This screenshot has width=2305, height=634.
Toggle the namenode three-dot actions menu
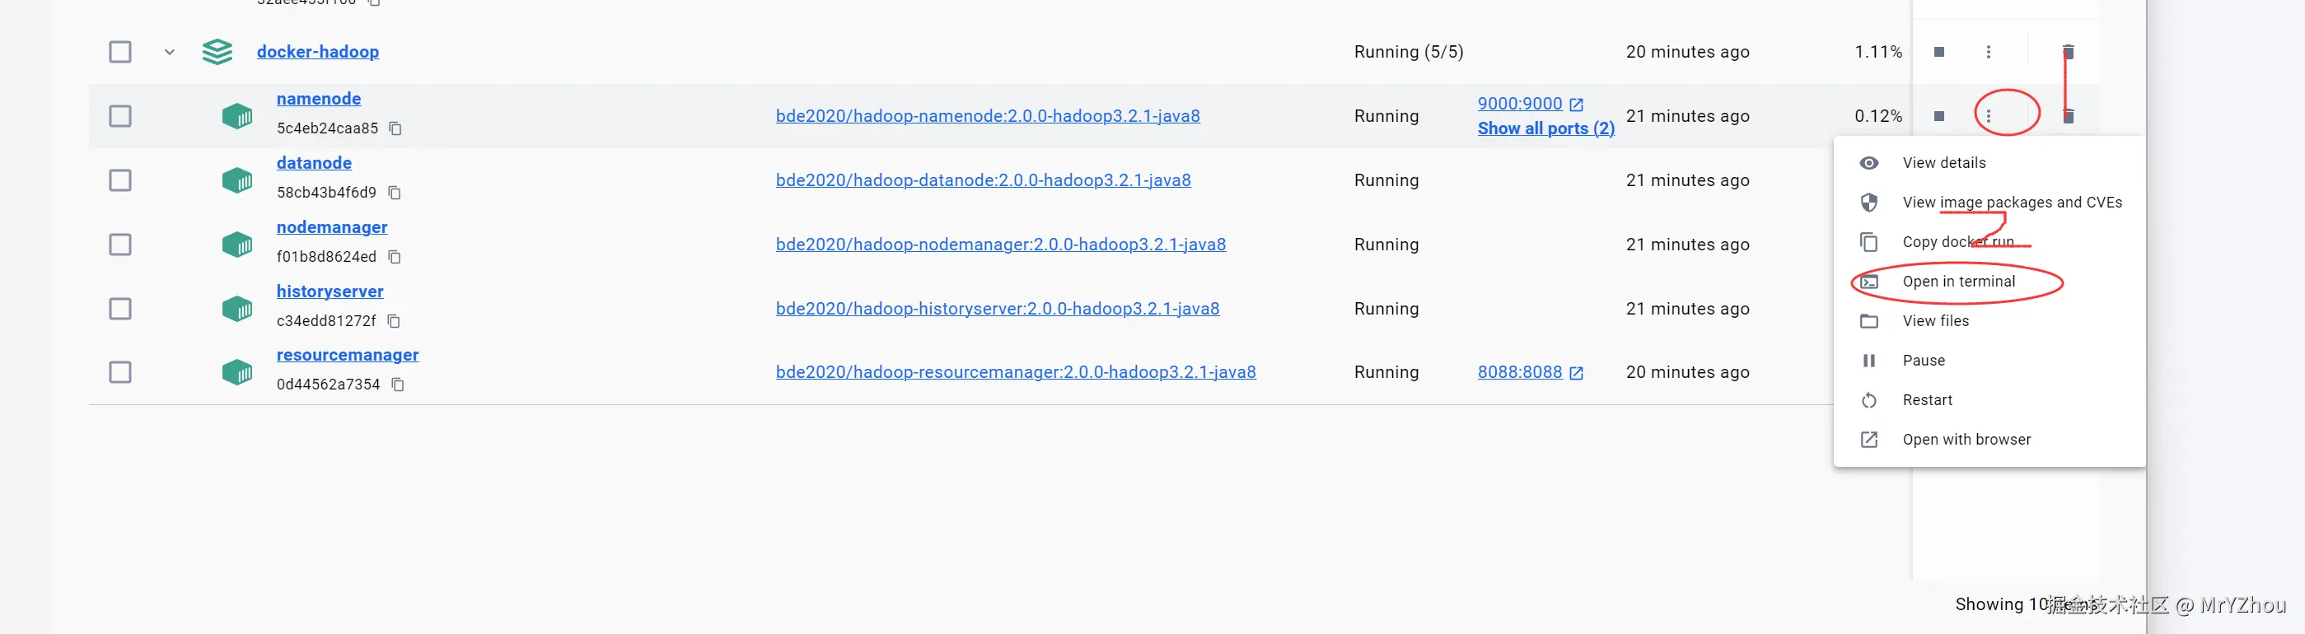tap(1988, 116)
